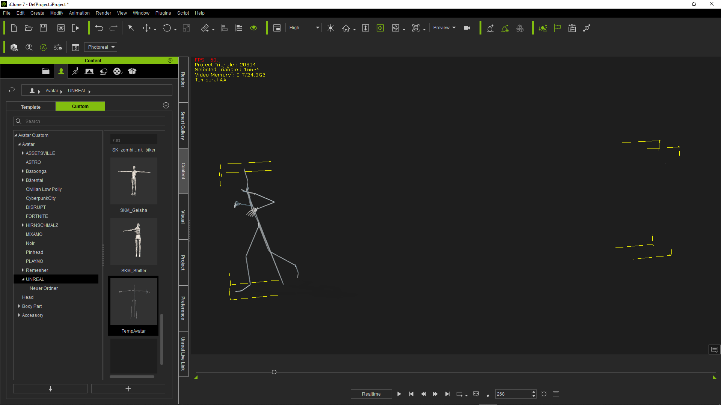Expand the ASSETSVILLE folder
The height and width of the screenshot is (405, 721).
point(23,153)
